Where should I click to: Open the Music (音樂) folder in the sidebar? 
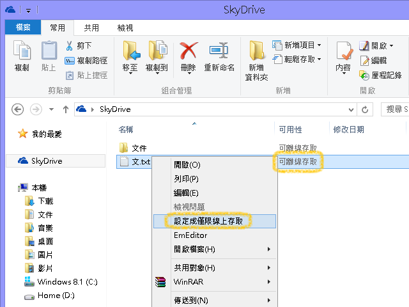(x=38, y=228)
